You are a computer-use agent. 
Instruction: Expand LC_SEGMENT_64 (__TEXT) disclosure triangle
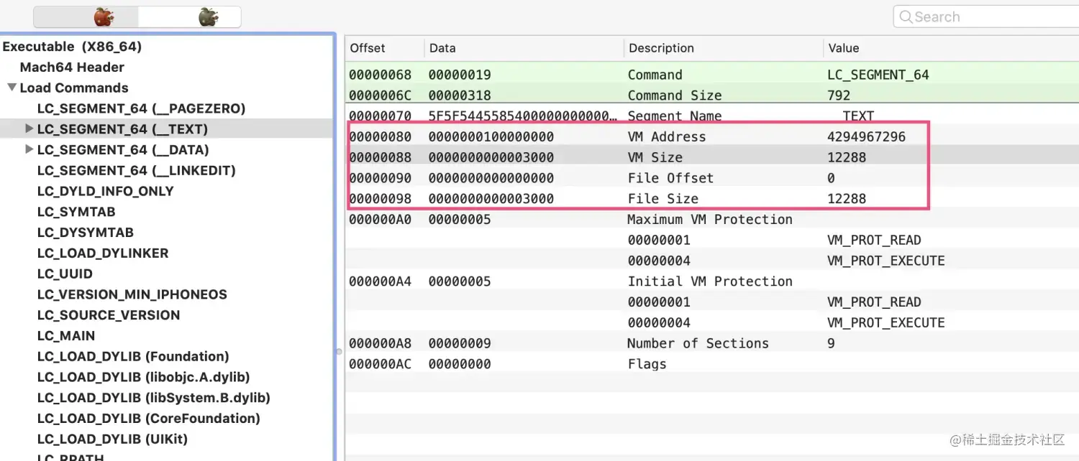(29, 129)
